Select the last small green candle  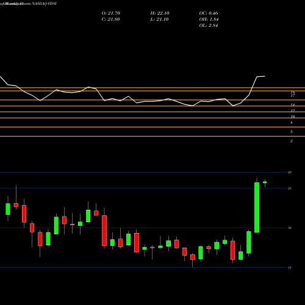[x=265, y=182]
